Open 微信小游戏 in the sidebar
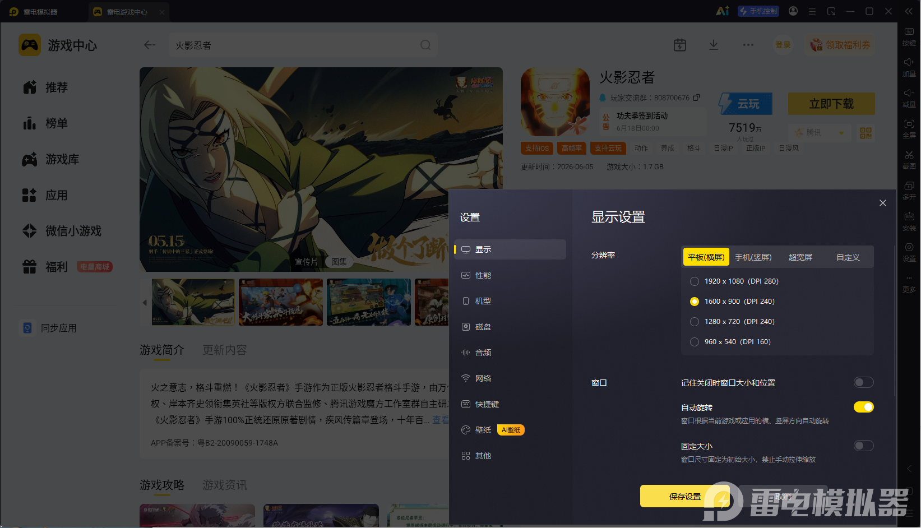Image resolution: width=921 pixels, height=528 pixels. tap(62, 231)
